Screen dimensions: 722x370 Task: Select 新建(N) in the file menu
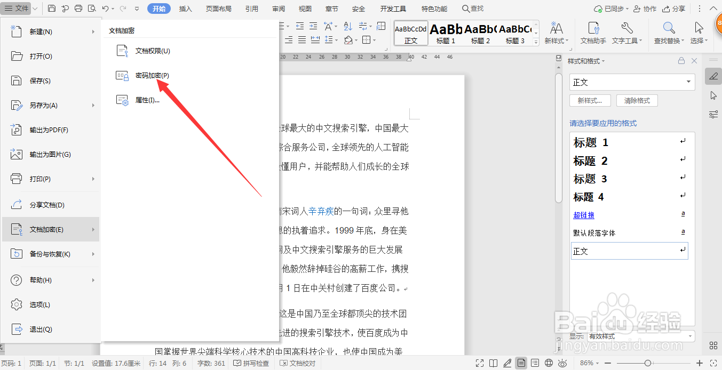[51, 31]
